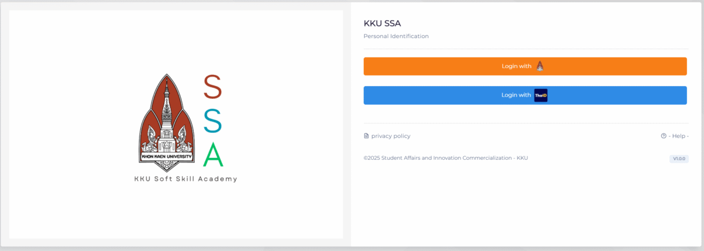Click the Khon Kaen University banner in the emblem

coord(167,156)
